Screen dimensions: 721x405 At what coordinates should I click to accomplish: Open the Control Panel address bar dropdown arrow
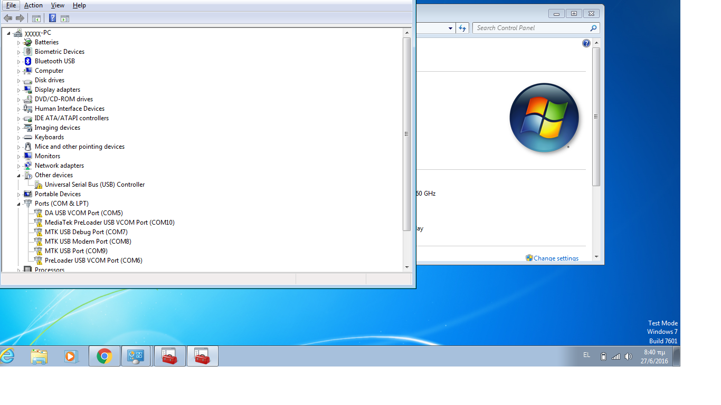[450, 28]
